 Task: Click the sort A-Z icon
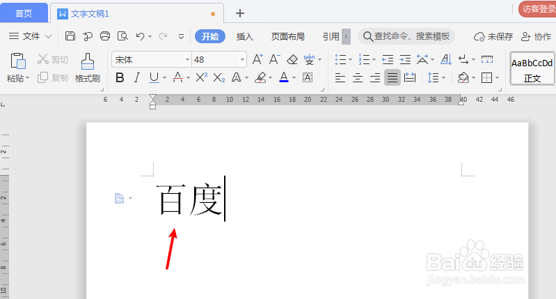pos(446,59)
